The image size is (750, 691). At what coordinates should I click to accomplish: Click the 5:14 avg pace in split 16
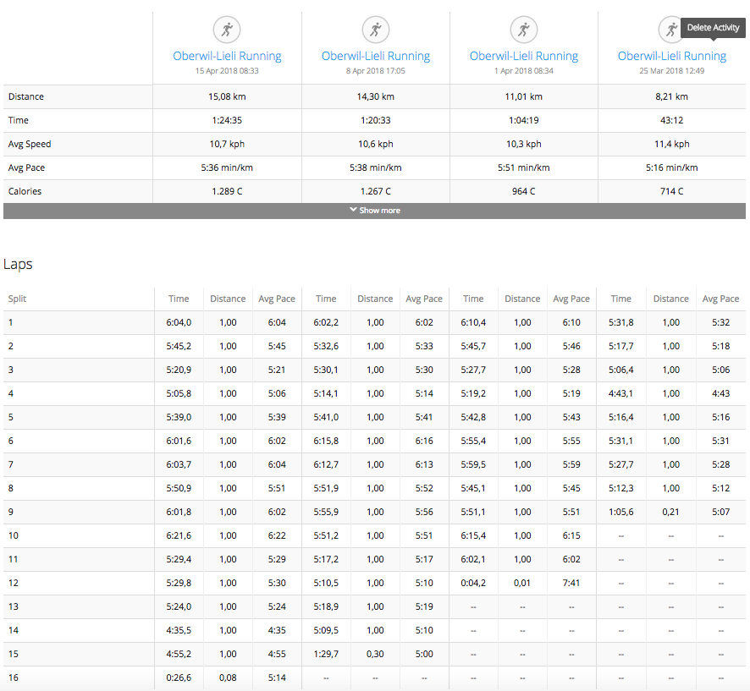[x=277, y=677]
